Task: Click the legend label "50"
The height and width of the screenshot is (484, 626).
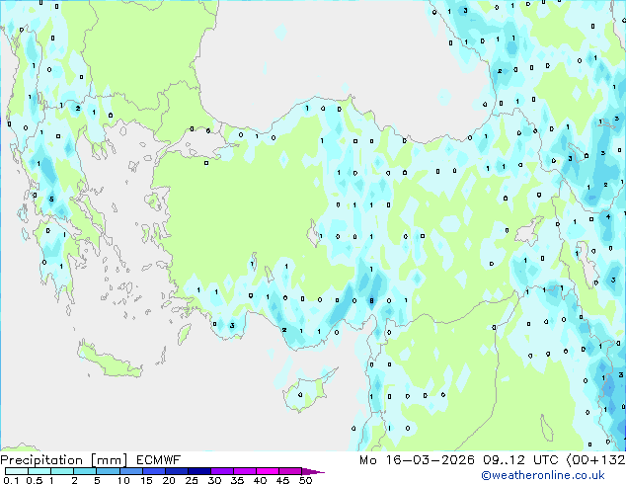Action: pyautogui.click(x=306, y=480)
